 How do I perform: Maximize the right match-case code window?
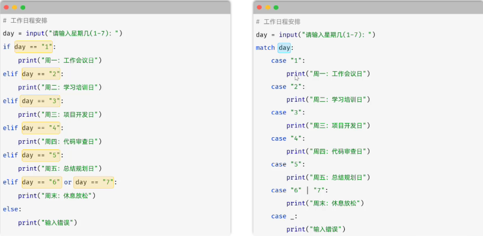(x=276, y=7)
